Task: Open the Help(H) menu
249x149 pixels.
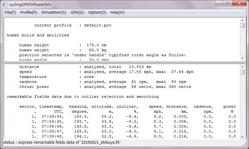Action: coord(118,12)
